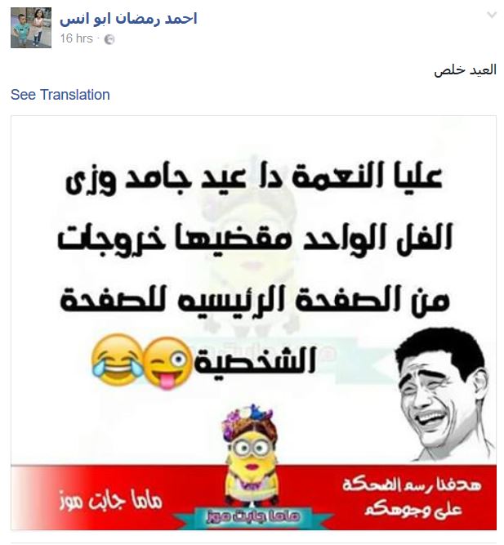Click meme line الفل الواحد مقضيها خروجات
Screen dimensions: 504x545
click(x=255, y=239)
